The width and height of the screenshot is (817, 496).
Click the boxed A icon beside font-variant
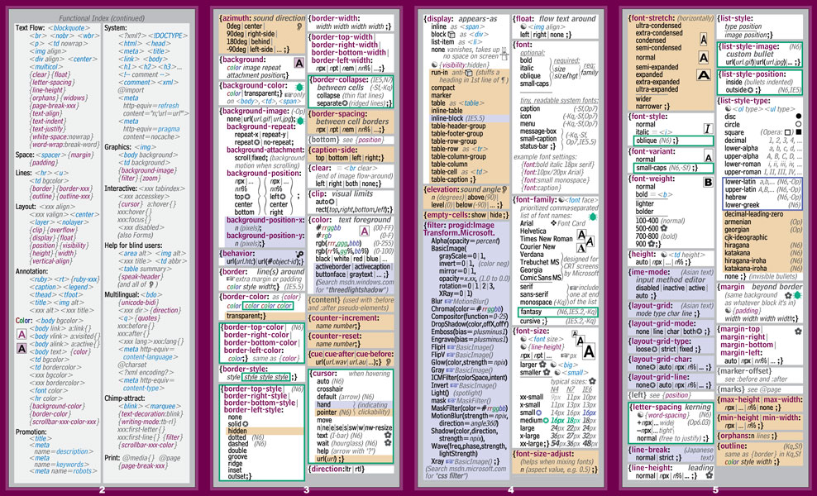click(x=708, y=156)
